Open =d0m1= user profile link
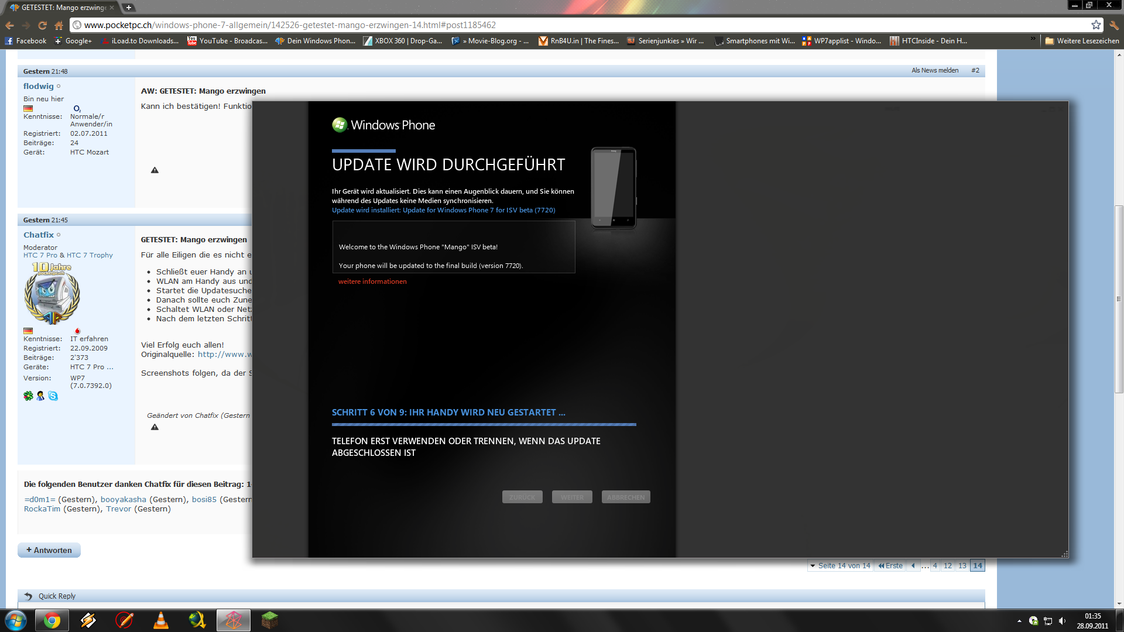 point(40,499)
